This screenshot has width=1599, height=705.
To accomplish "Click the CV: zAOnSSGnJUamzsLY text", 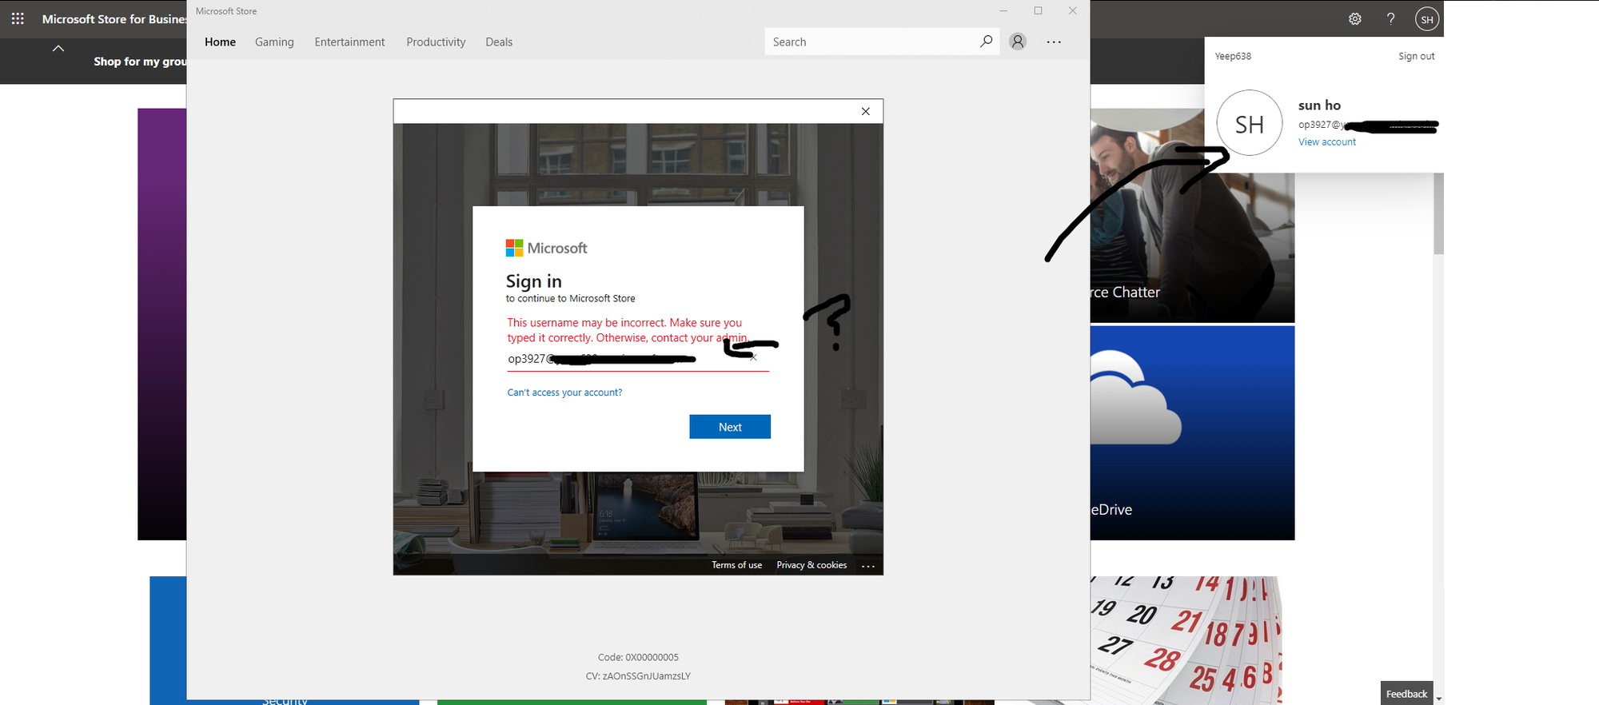I will (638, 676).
